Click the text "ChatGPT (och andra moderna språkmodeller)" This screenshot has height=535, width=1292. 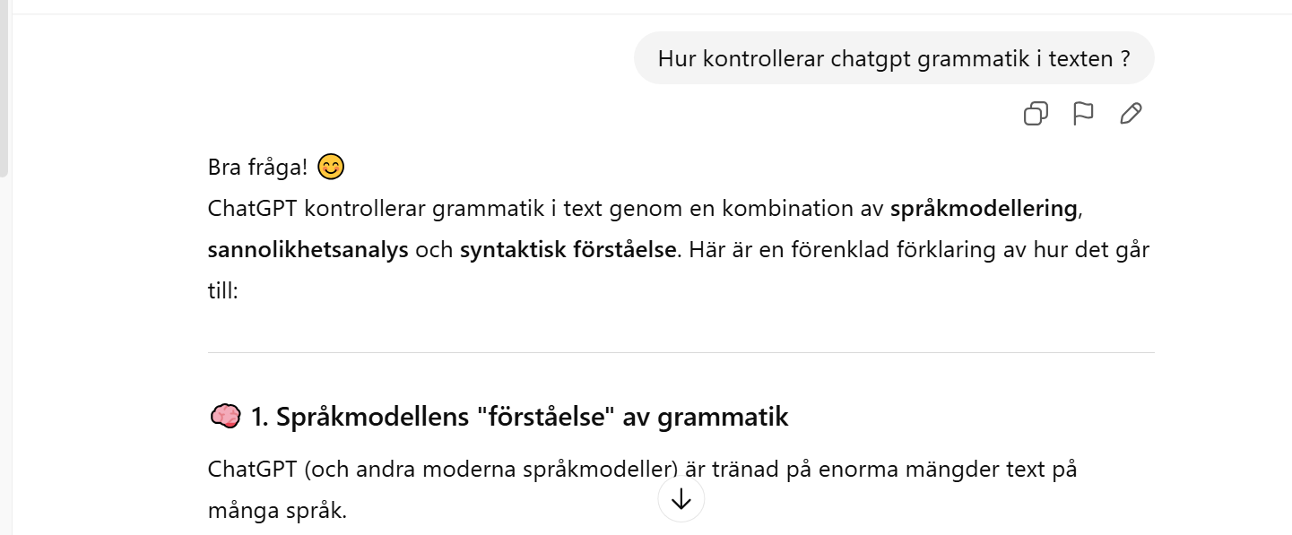tap(444, 470)
